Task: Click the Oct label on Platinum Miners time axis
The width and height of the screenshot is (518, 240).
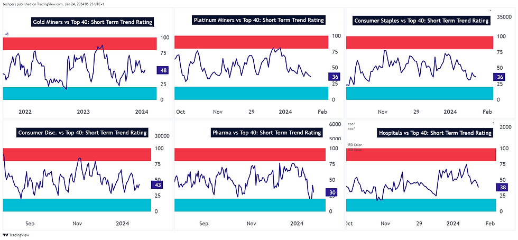Action: point(180,112)
